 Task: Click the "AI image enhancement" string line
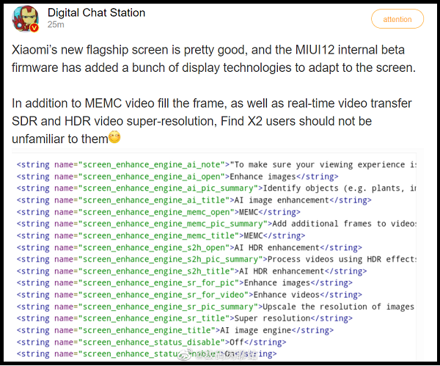194,200
